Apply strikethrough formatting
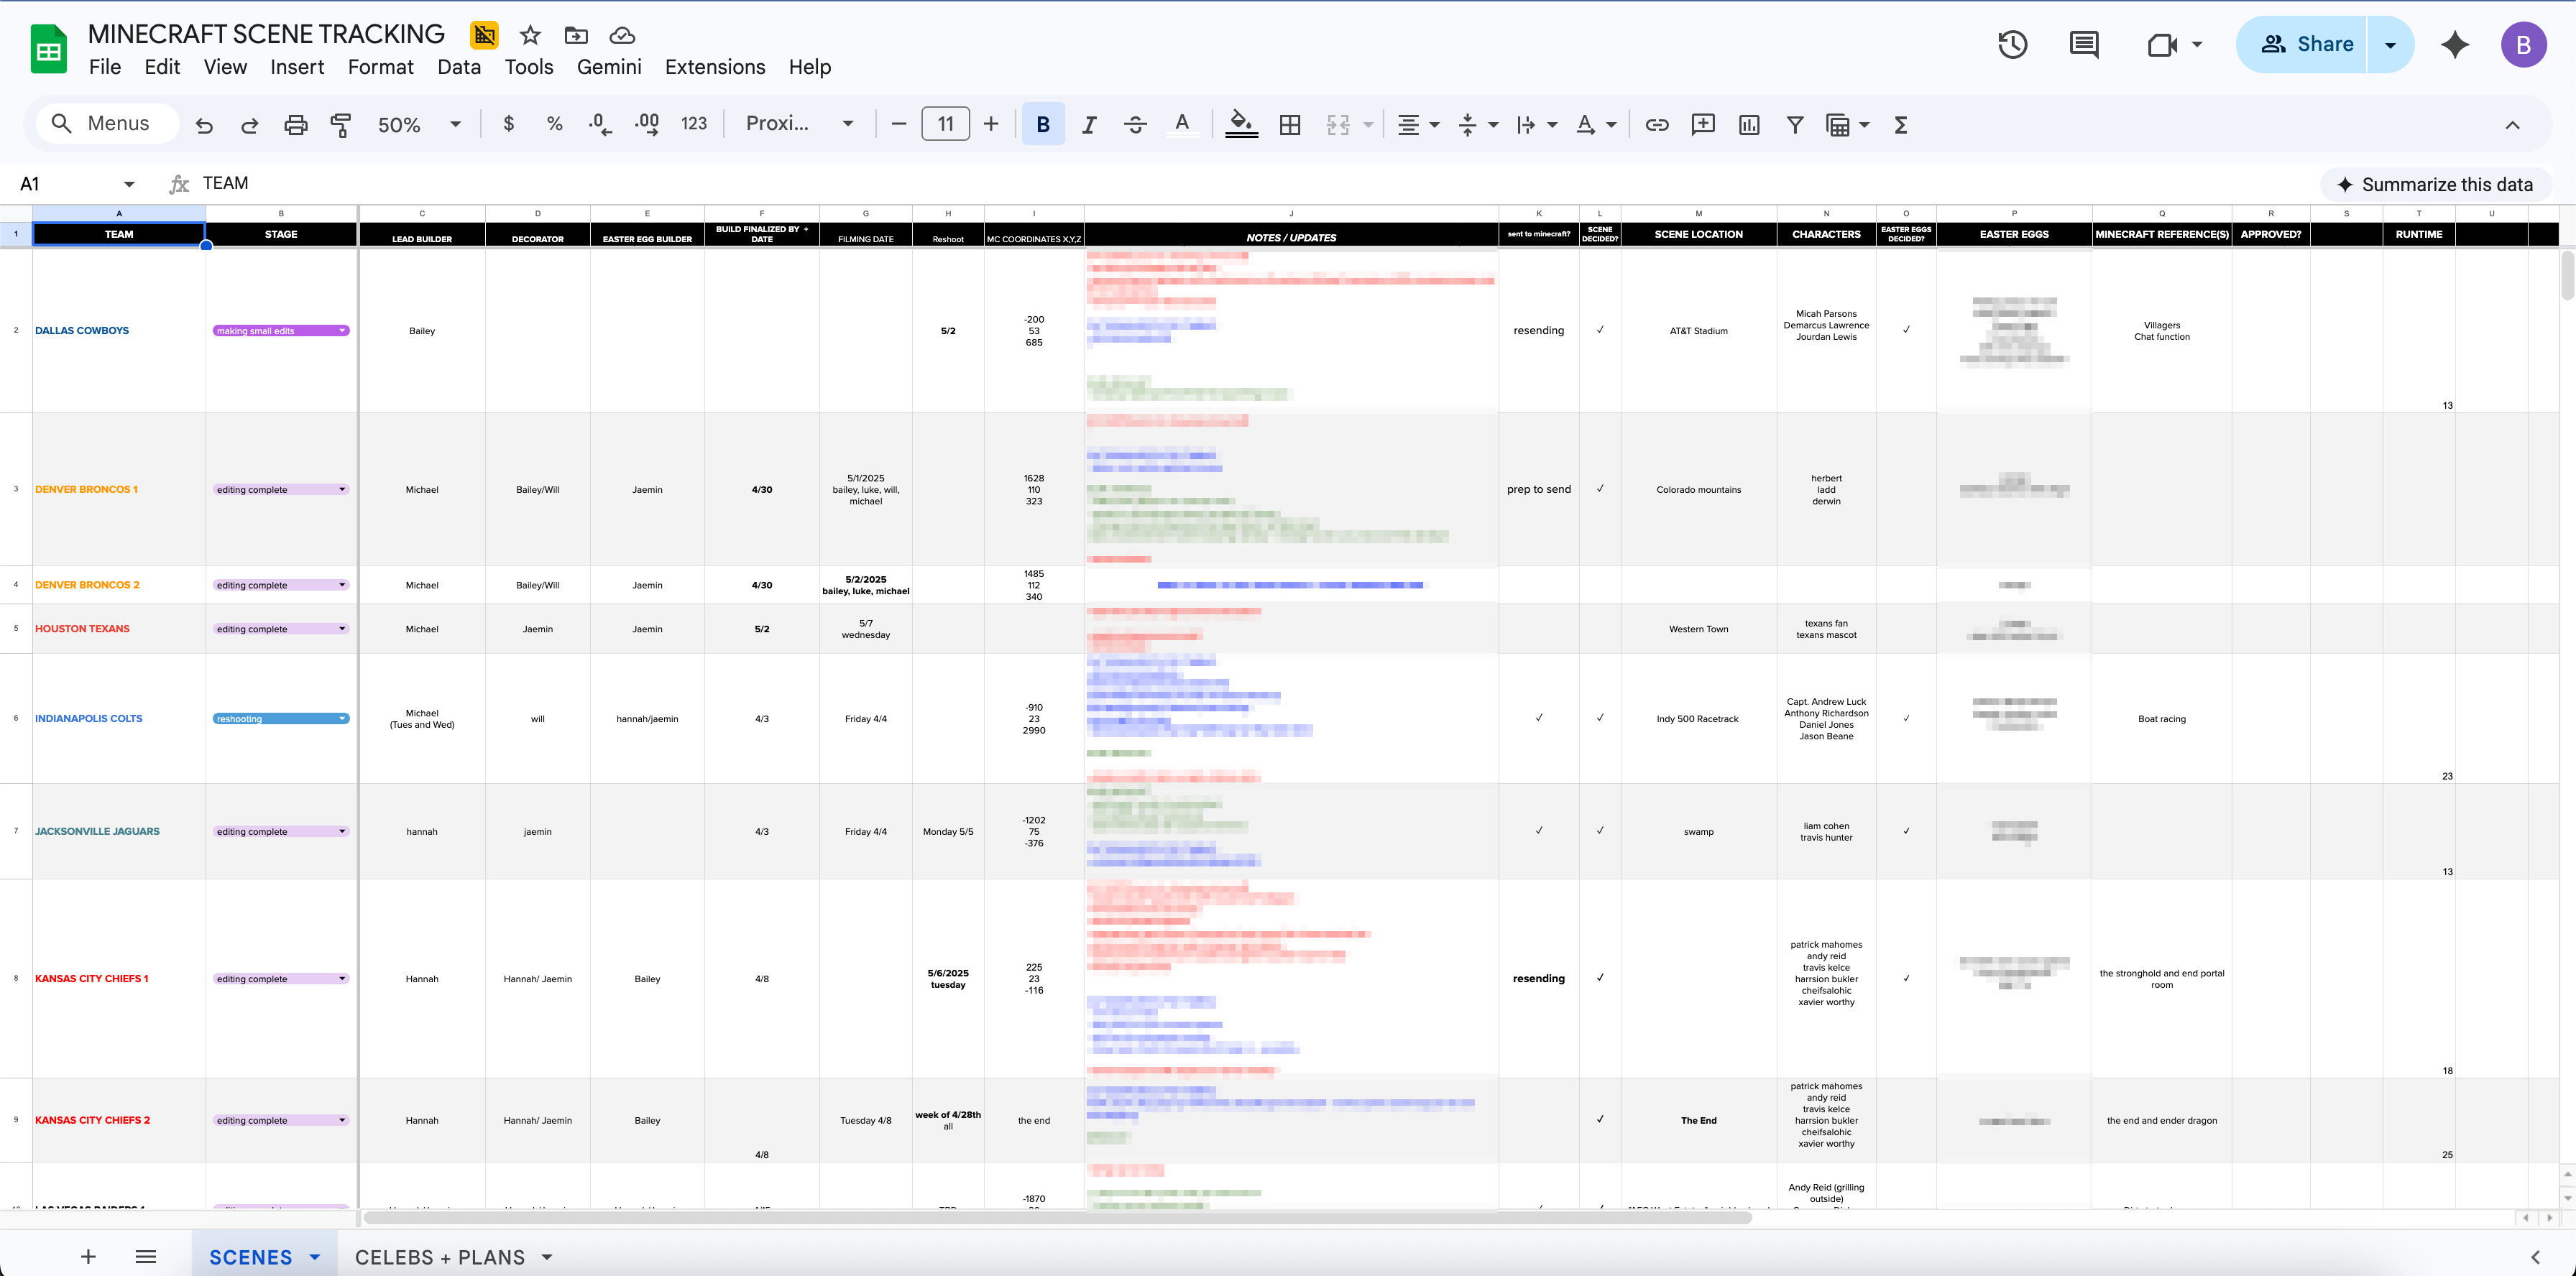This screenshot has height=1276, width=2576. (1135, 124)
